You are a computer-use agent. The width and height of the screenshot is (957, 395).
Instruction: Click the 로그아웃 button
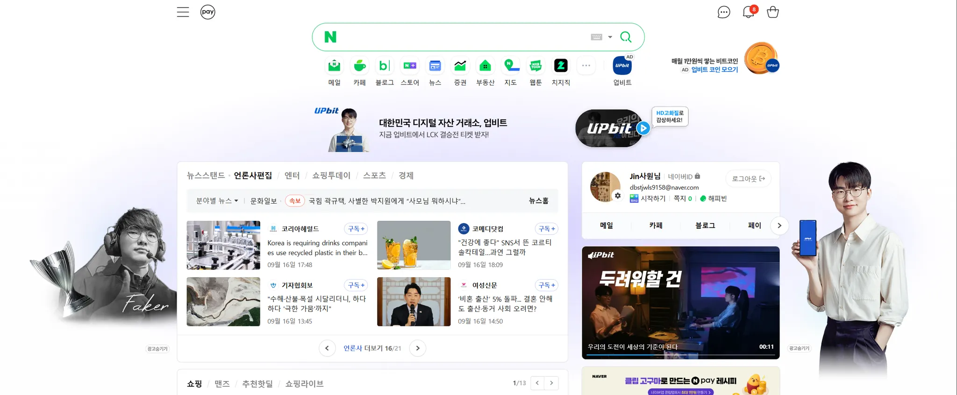[x=749, y=179]
